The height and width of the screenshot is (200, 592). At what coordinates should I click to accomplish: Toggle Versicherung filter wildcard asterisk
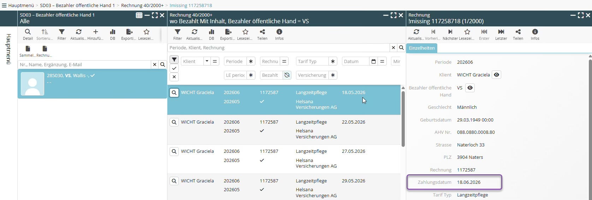click(x=333, y=75)
